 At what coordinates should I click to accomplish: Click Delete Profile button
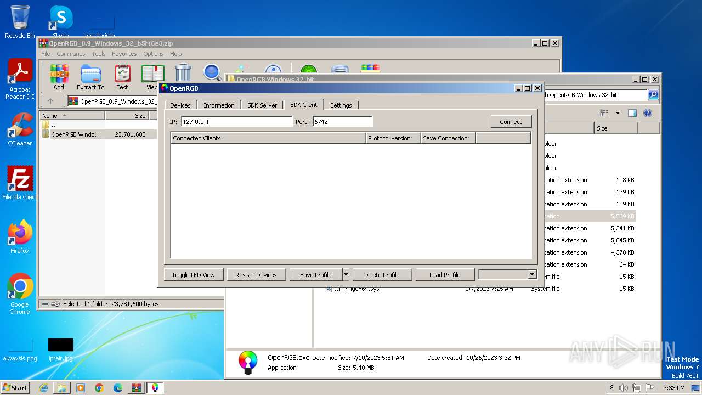click(x=382, y=274)
